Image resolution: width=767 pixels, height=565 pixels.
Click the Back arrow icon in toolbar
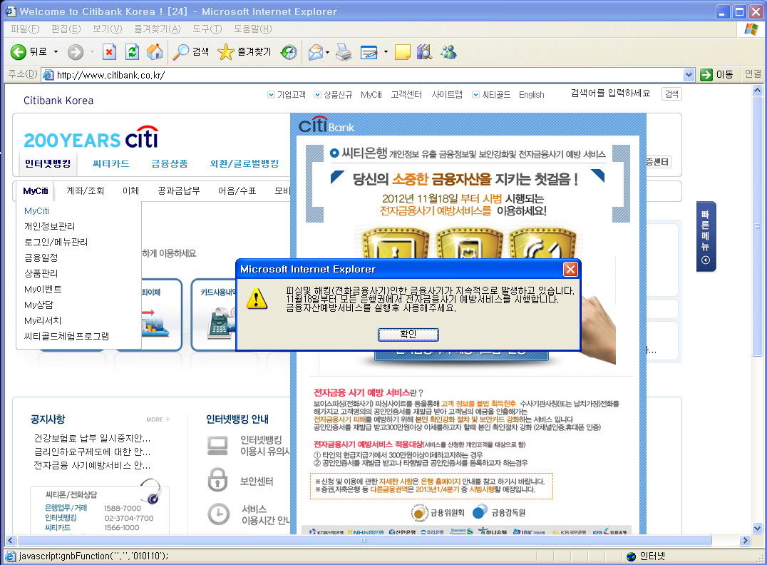19,52
